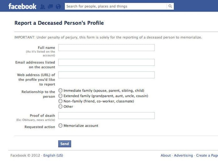Open the messages icon in header
This screenshot has height=161, width=218.
50,7
